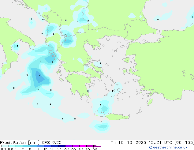The width and height of the screenshot is (194, 150).
Task: Click the '35' legend scale label
Action: (73, 149)
